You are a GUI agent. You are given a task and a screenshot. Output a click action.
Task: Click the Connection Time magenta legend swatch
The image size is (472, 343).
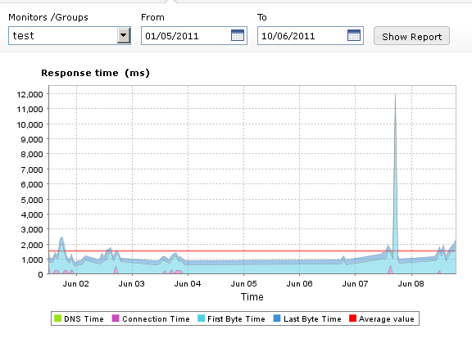coord(116,318)
